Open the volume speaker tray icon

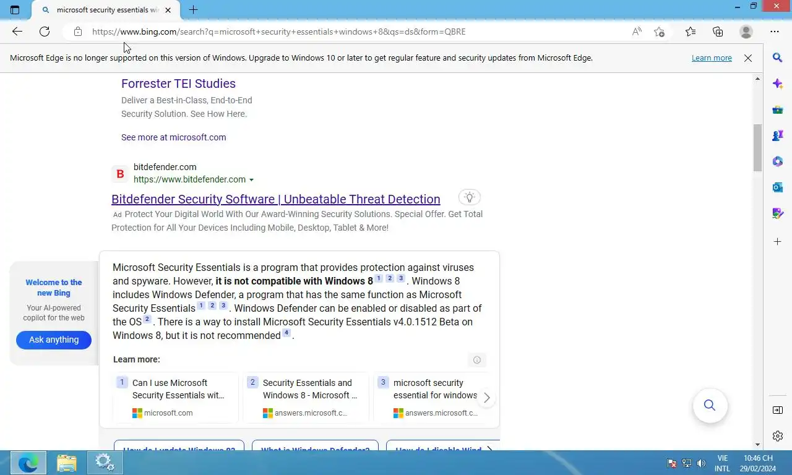(702, 463)
